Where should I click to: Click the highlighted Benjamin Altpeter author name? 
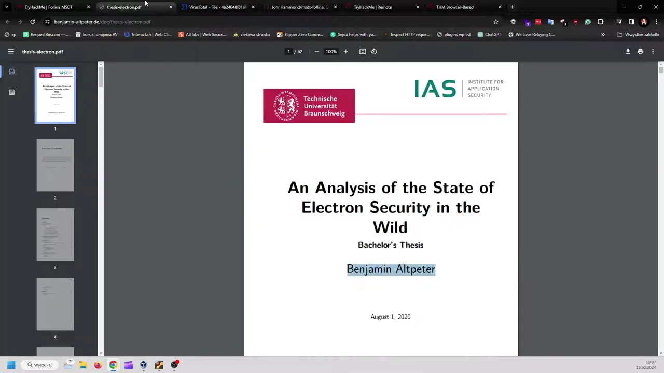[x=391, y=269]
